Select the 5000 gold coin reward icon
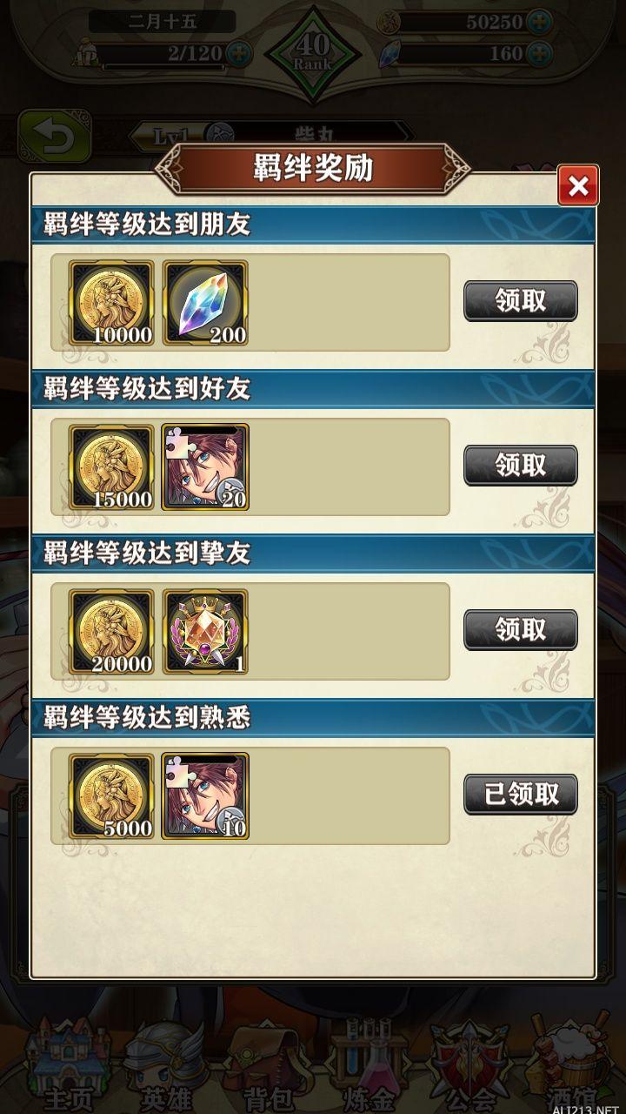This screenshot has height=1114, width=626. (111, 796)
